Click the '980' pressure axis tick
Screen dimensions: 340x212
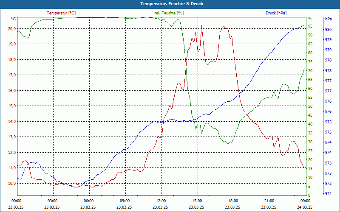(x=328, y=29)
